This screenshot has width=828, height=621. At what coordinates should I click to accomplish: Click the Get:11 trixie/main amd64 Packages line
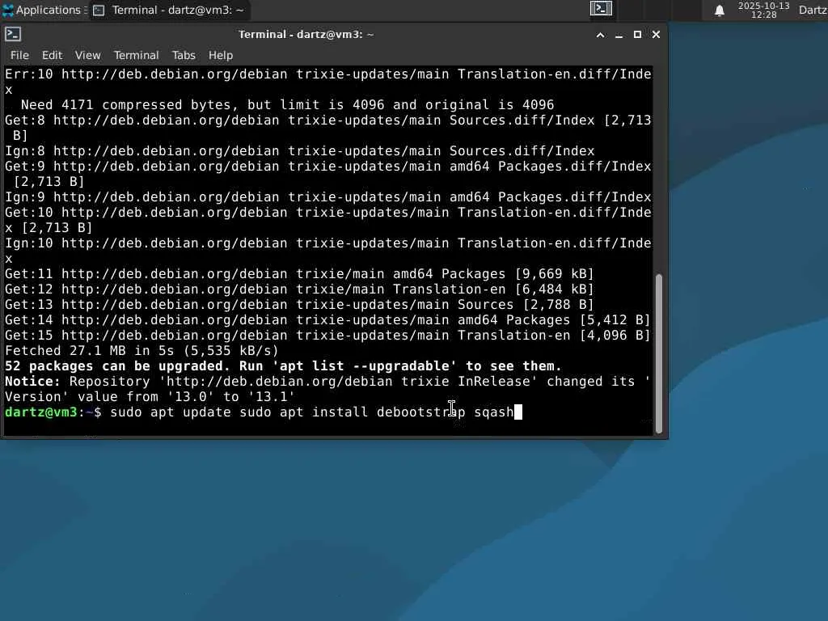click(x=299, y=274)
